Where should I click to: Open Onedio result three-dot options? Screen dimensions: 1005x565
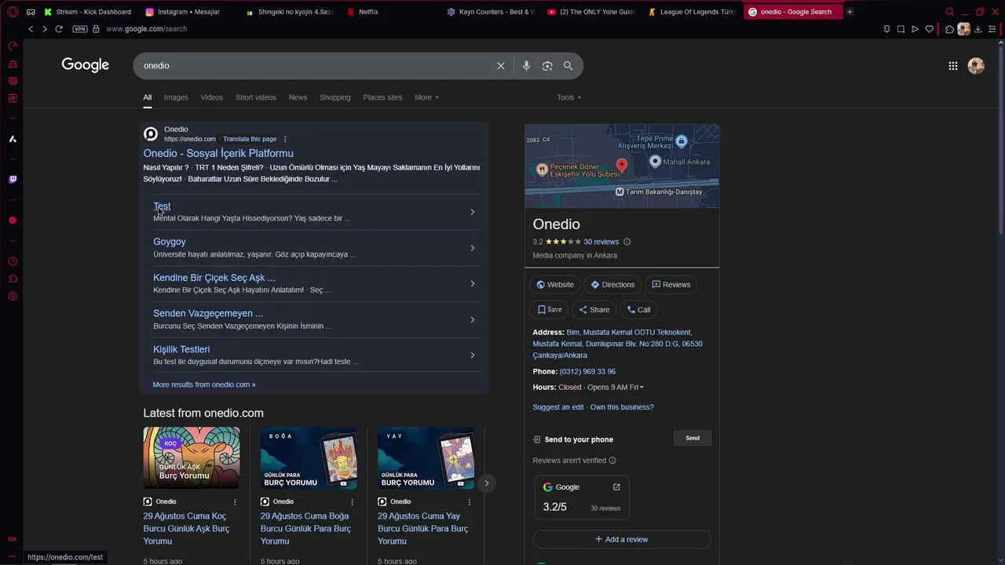pyautogui.click(x=285, y=140)
